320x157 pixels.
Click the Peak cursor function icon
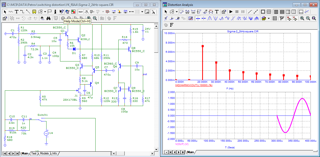pyautogui.click(x=209, y=18)
